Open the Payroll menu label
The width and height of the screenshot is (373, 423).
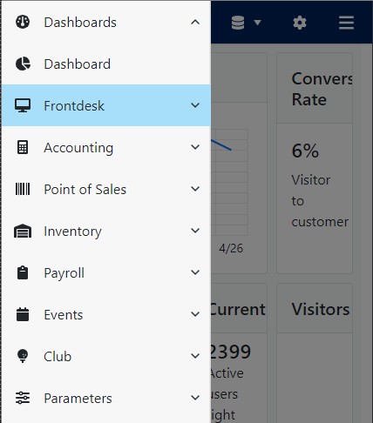click(x=64, y=273)
